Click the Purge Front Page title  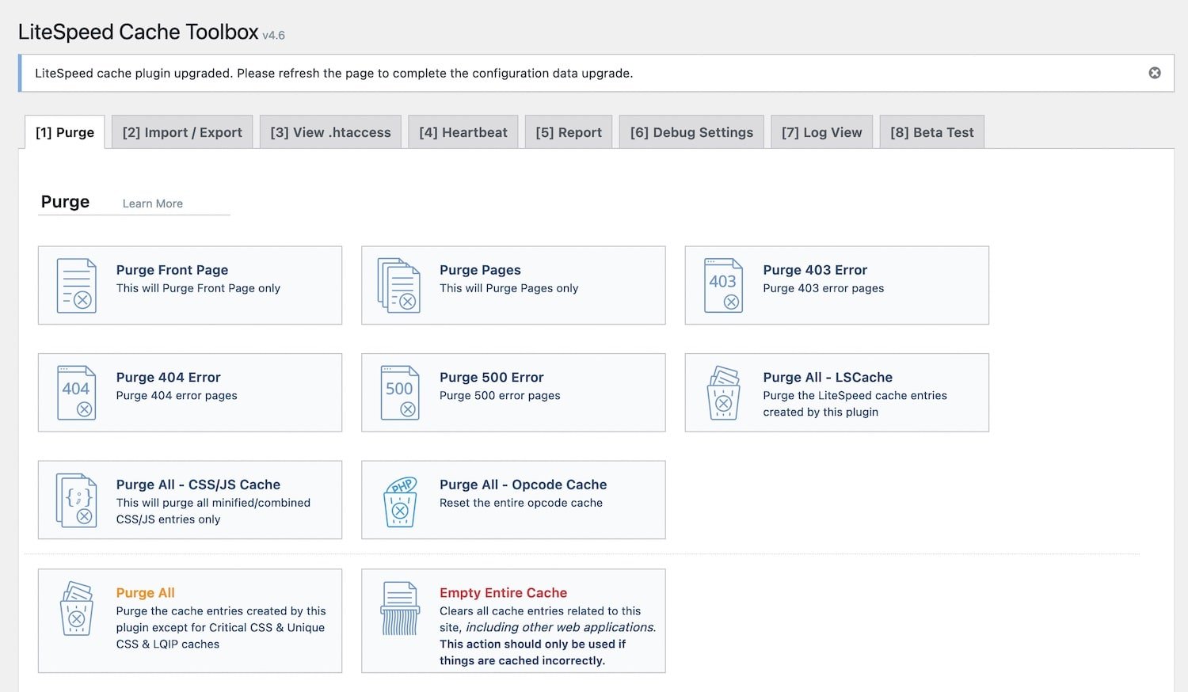(172, 270)
